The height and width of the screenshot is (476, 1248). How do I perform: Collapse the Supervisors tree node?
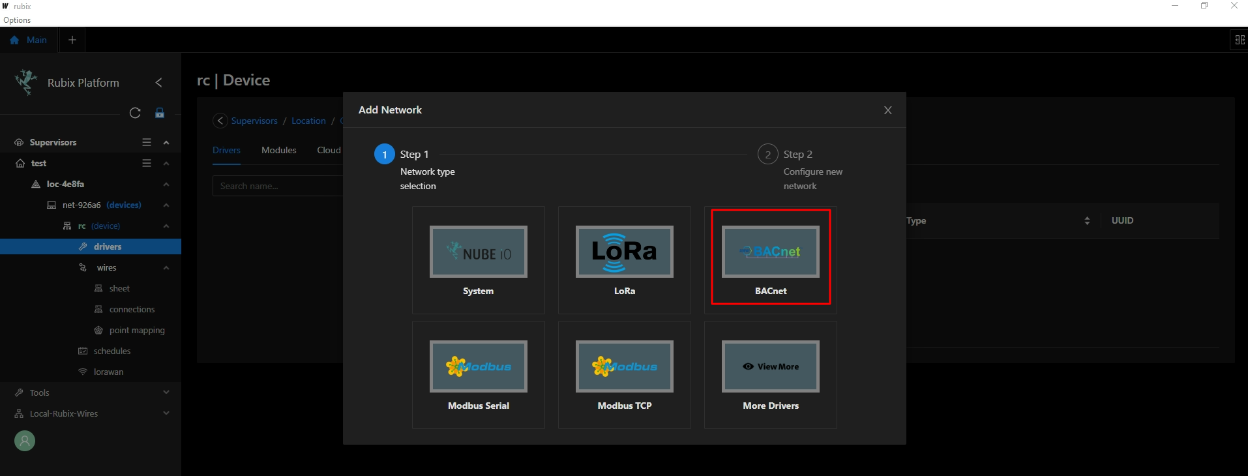(166, 142)
